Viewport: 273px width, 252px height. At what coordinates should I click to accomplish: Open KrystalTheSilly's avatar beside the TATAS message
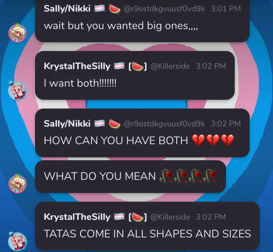(17, 241)
